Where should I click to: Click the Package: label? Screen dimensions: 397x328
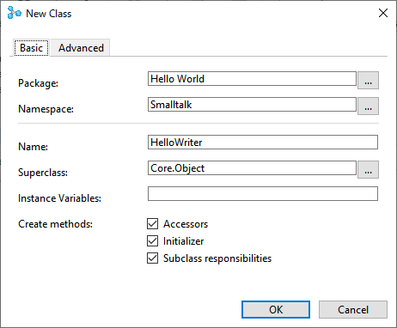38,83
